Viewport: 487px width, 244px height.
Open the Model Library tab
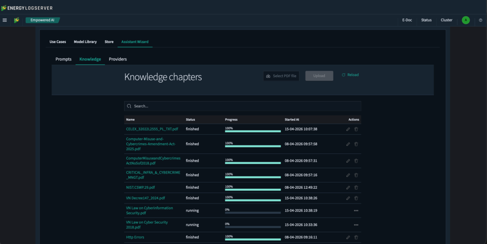[85, 42]
